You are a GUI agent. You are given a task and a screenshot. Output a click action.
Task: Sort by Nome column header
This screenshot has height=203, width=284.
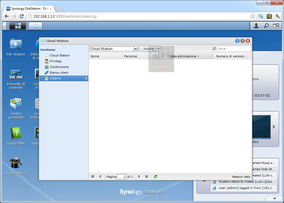106,56
